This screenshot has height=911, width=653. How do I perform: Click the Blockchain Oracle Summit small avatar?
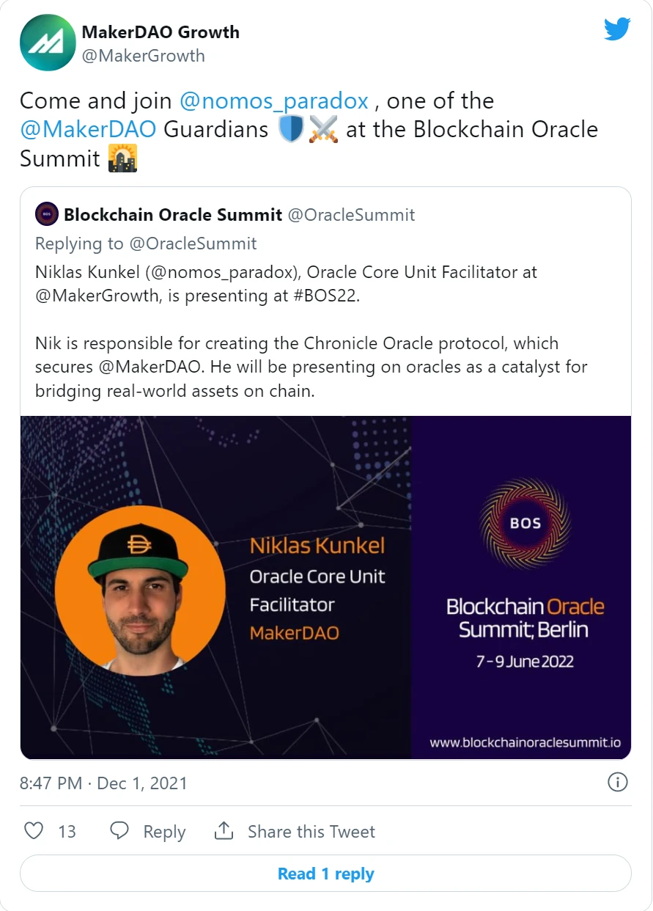[x=47, y=215]
